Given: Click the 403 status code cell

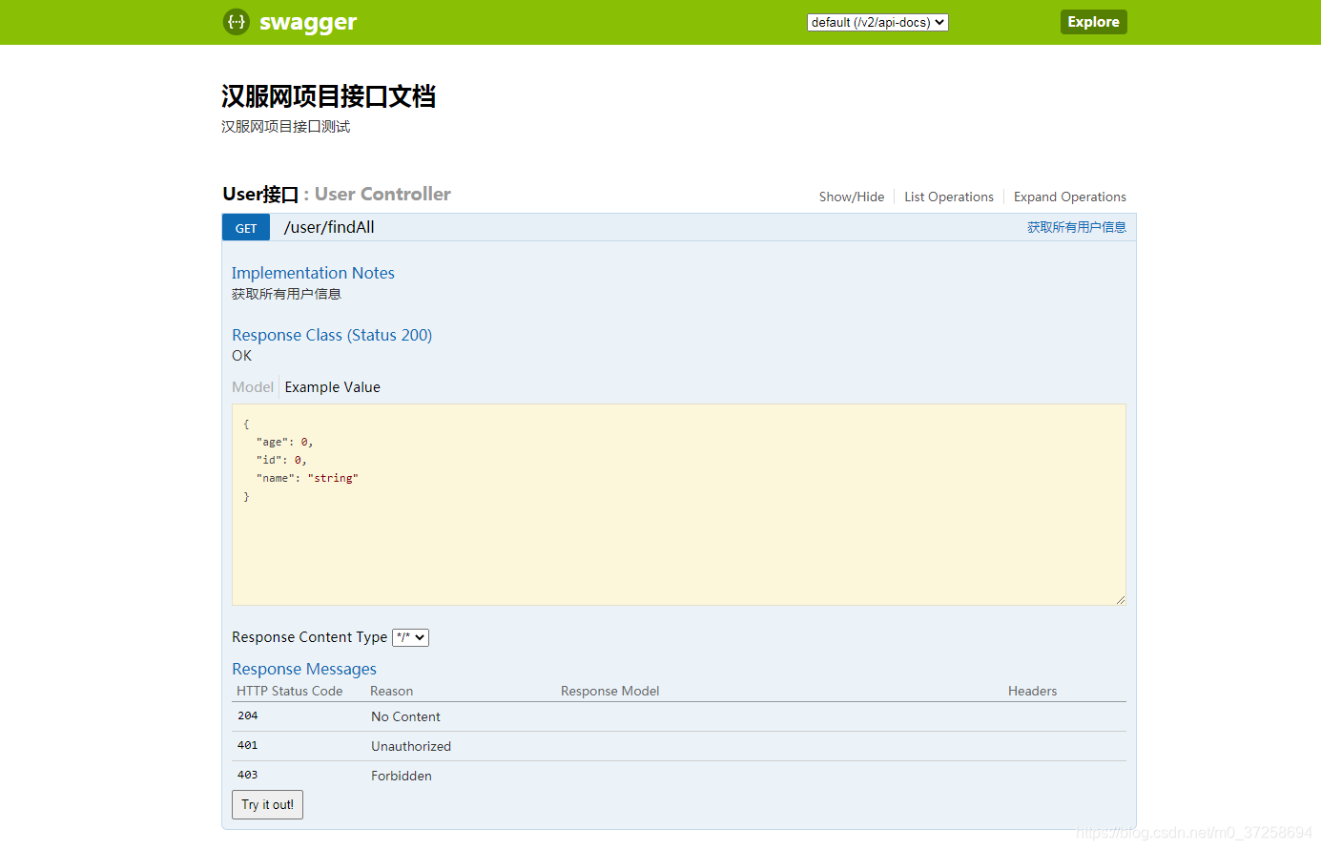Looking at the screenshot, I should pyautogui.click(x=248, y=775).
